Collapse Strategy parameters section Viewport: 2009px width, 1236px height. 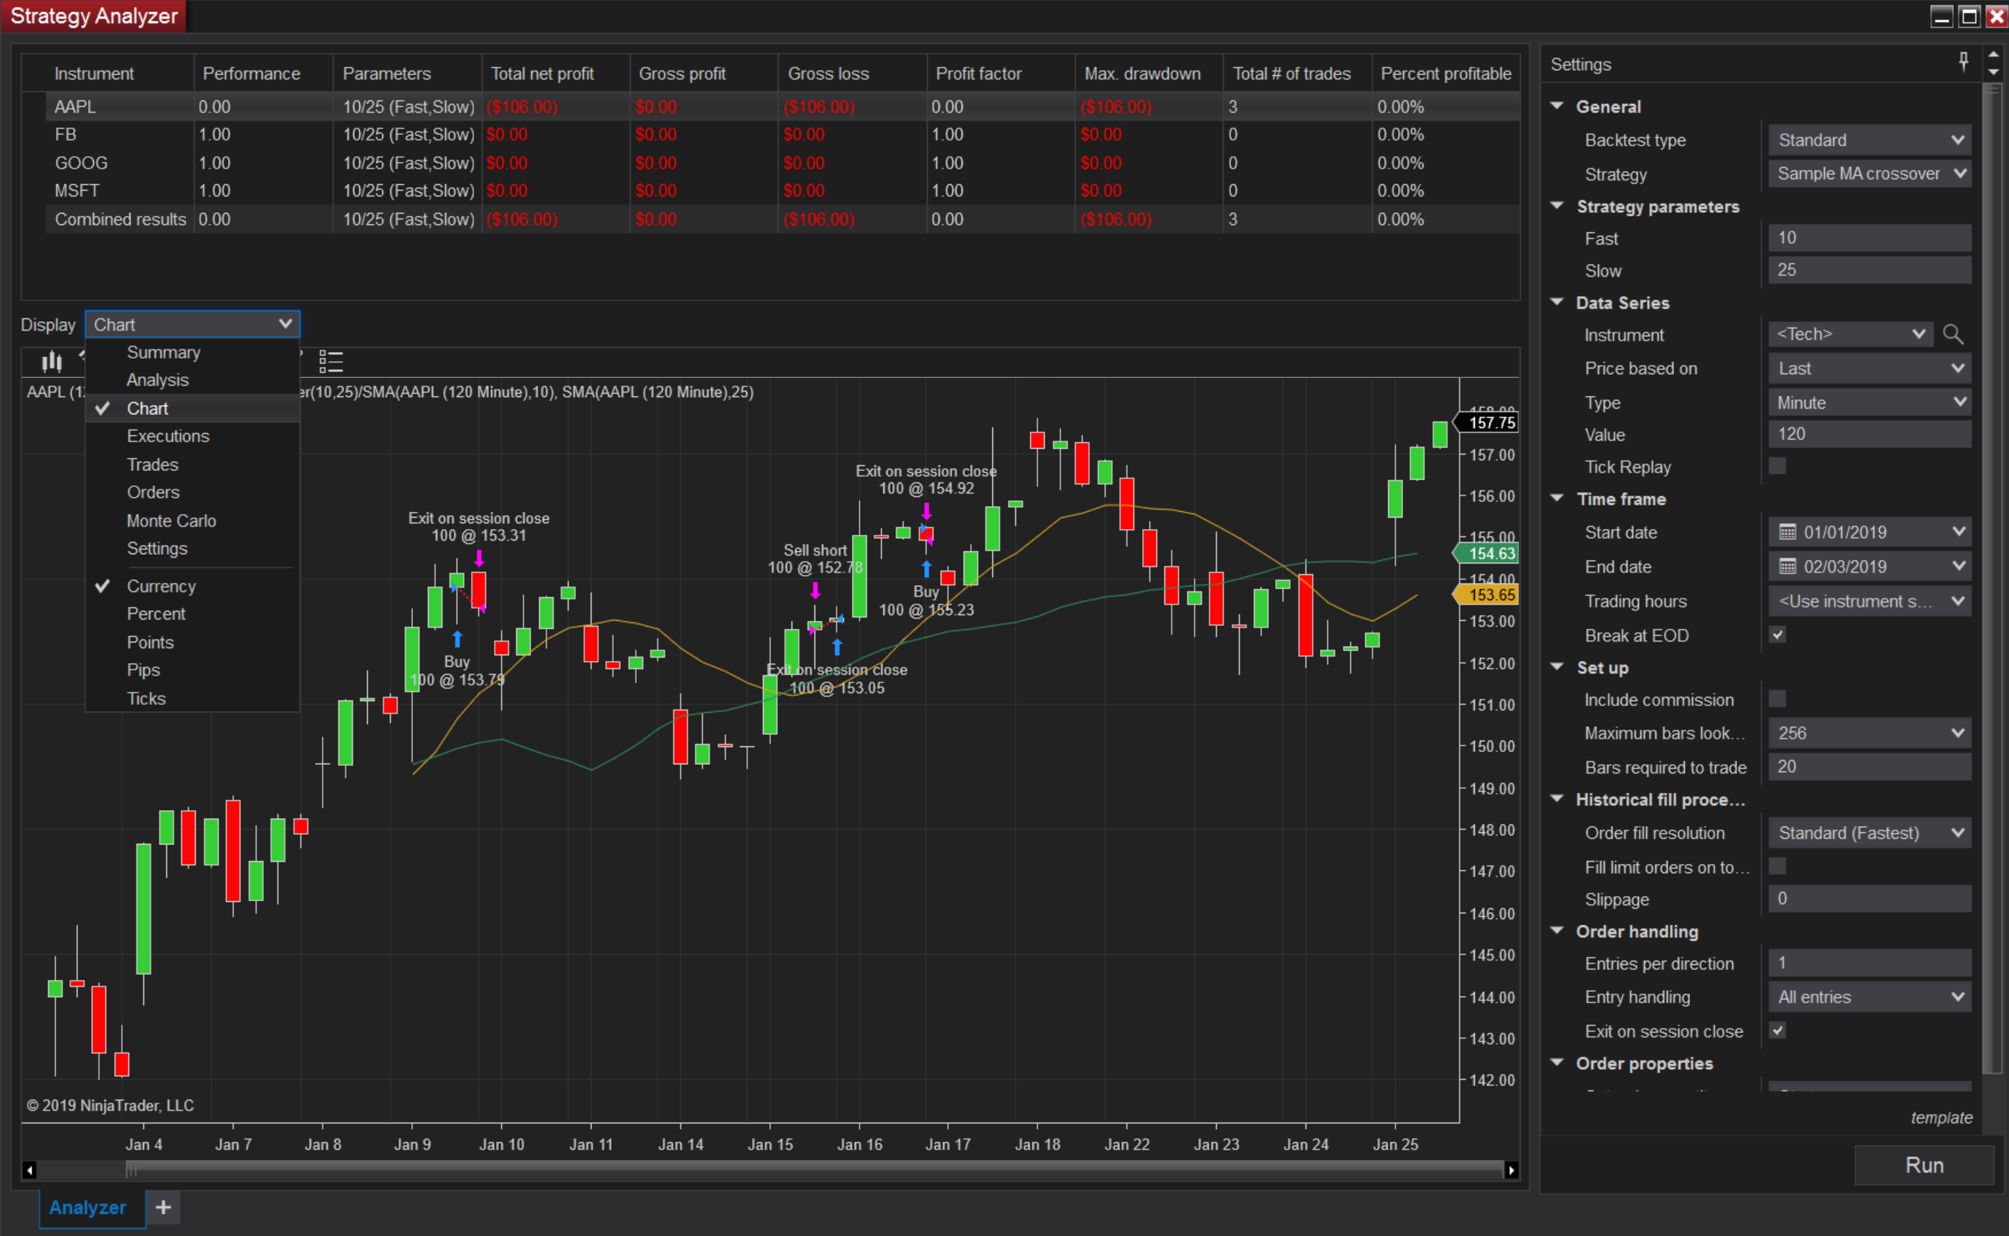(1557, 205)
